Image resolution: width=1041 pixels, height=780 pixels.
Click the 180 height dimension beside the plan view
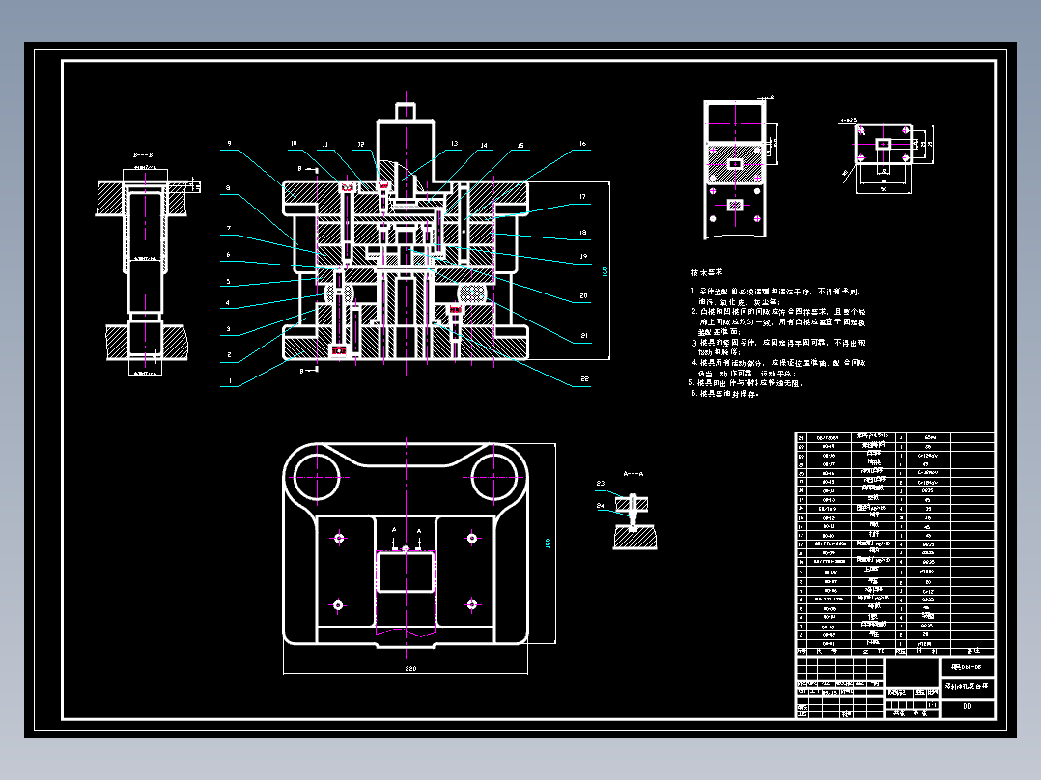click(548, 543)
